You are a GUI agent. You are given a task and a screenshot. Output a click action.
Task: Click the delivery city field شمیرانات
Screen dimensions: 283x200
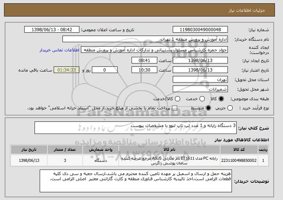tap(200, 89)
